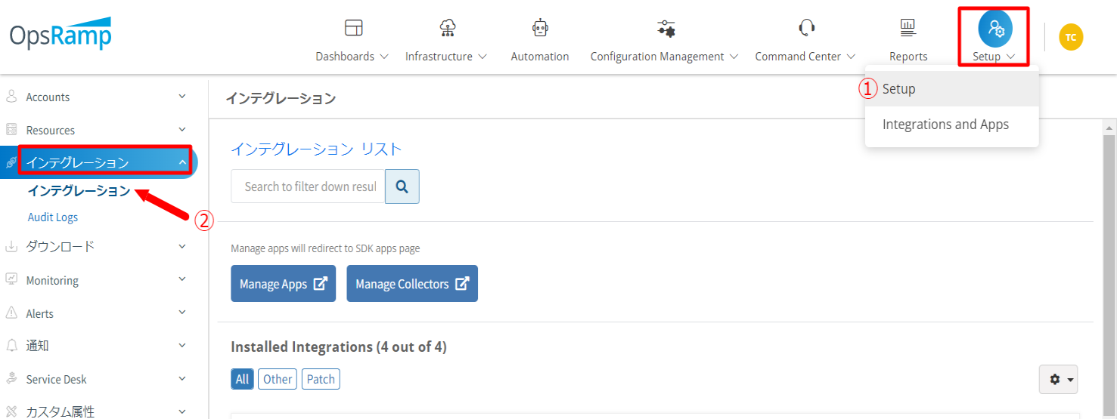Expand the Command Center menu chevron
This screenshot has width=1117, height=419.
(x=851, y=57)
